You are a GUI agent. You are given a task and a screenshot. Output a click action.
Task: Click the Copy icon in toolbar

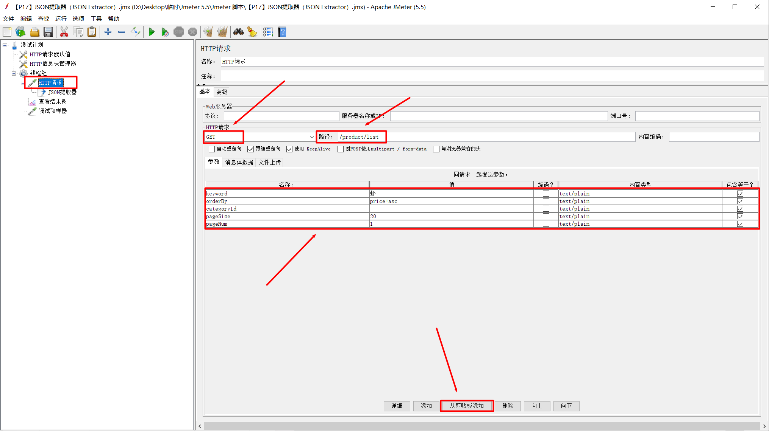tap(78, 32)
